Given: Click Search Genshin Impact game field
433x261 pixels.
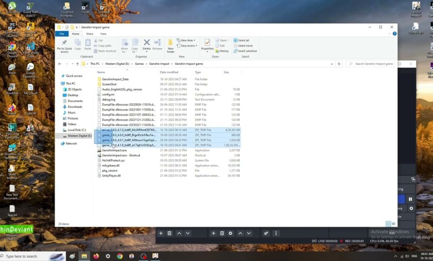Looking at the screenshot, I should pyautogui.click(x=370, y=64).
